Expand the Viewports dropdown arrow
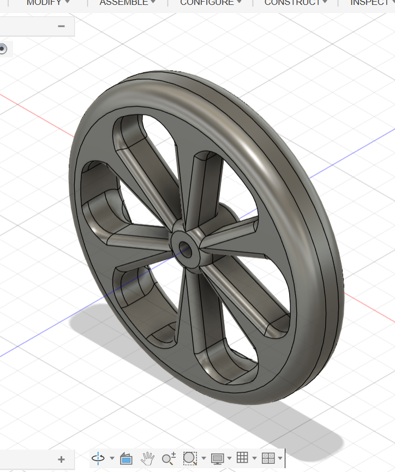395x472 pixels. [280, 458]
